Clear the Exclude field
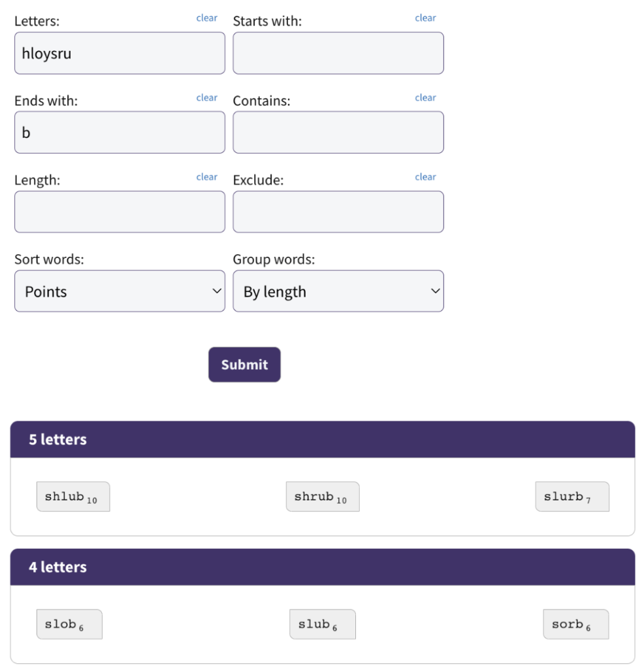Screen dimensions: 644x669 tap(425, 177)
